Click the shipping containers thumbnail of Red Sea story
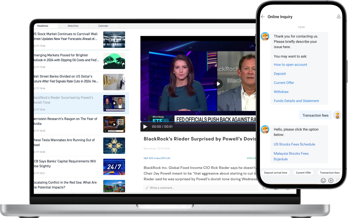The height and width of the screenshot is (218, 348). tap(114, 186)
